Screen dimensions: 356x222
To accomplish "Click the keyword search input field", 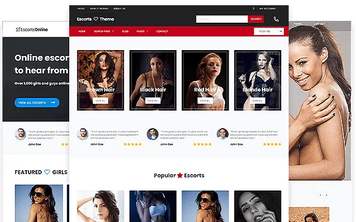I will [x=222, y=19].
